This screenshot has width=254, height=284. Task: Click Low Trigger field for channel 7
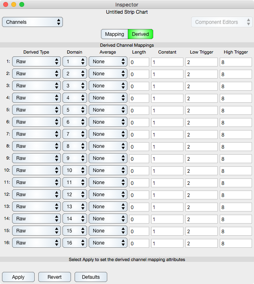tap(202, 135)
